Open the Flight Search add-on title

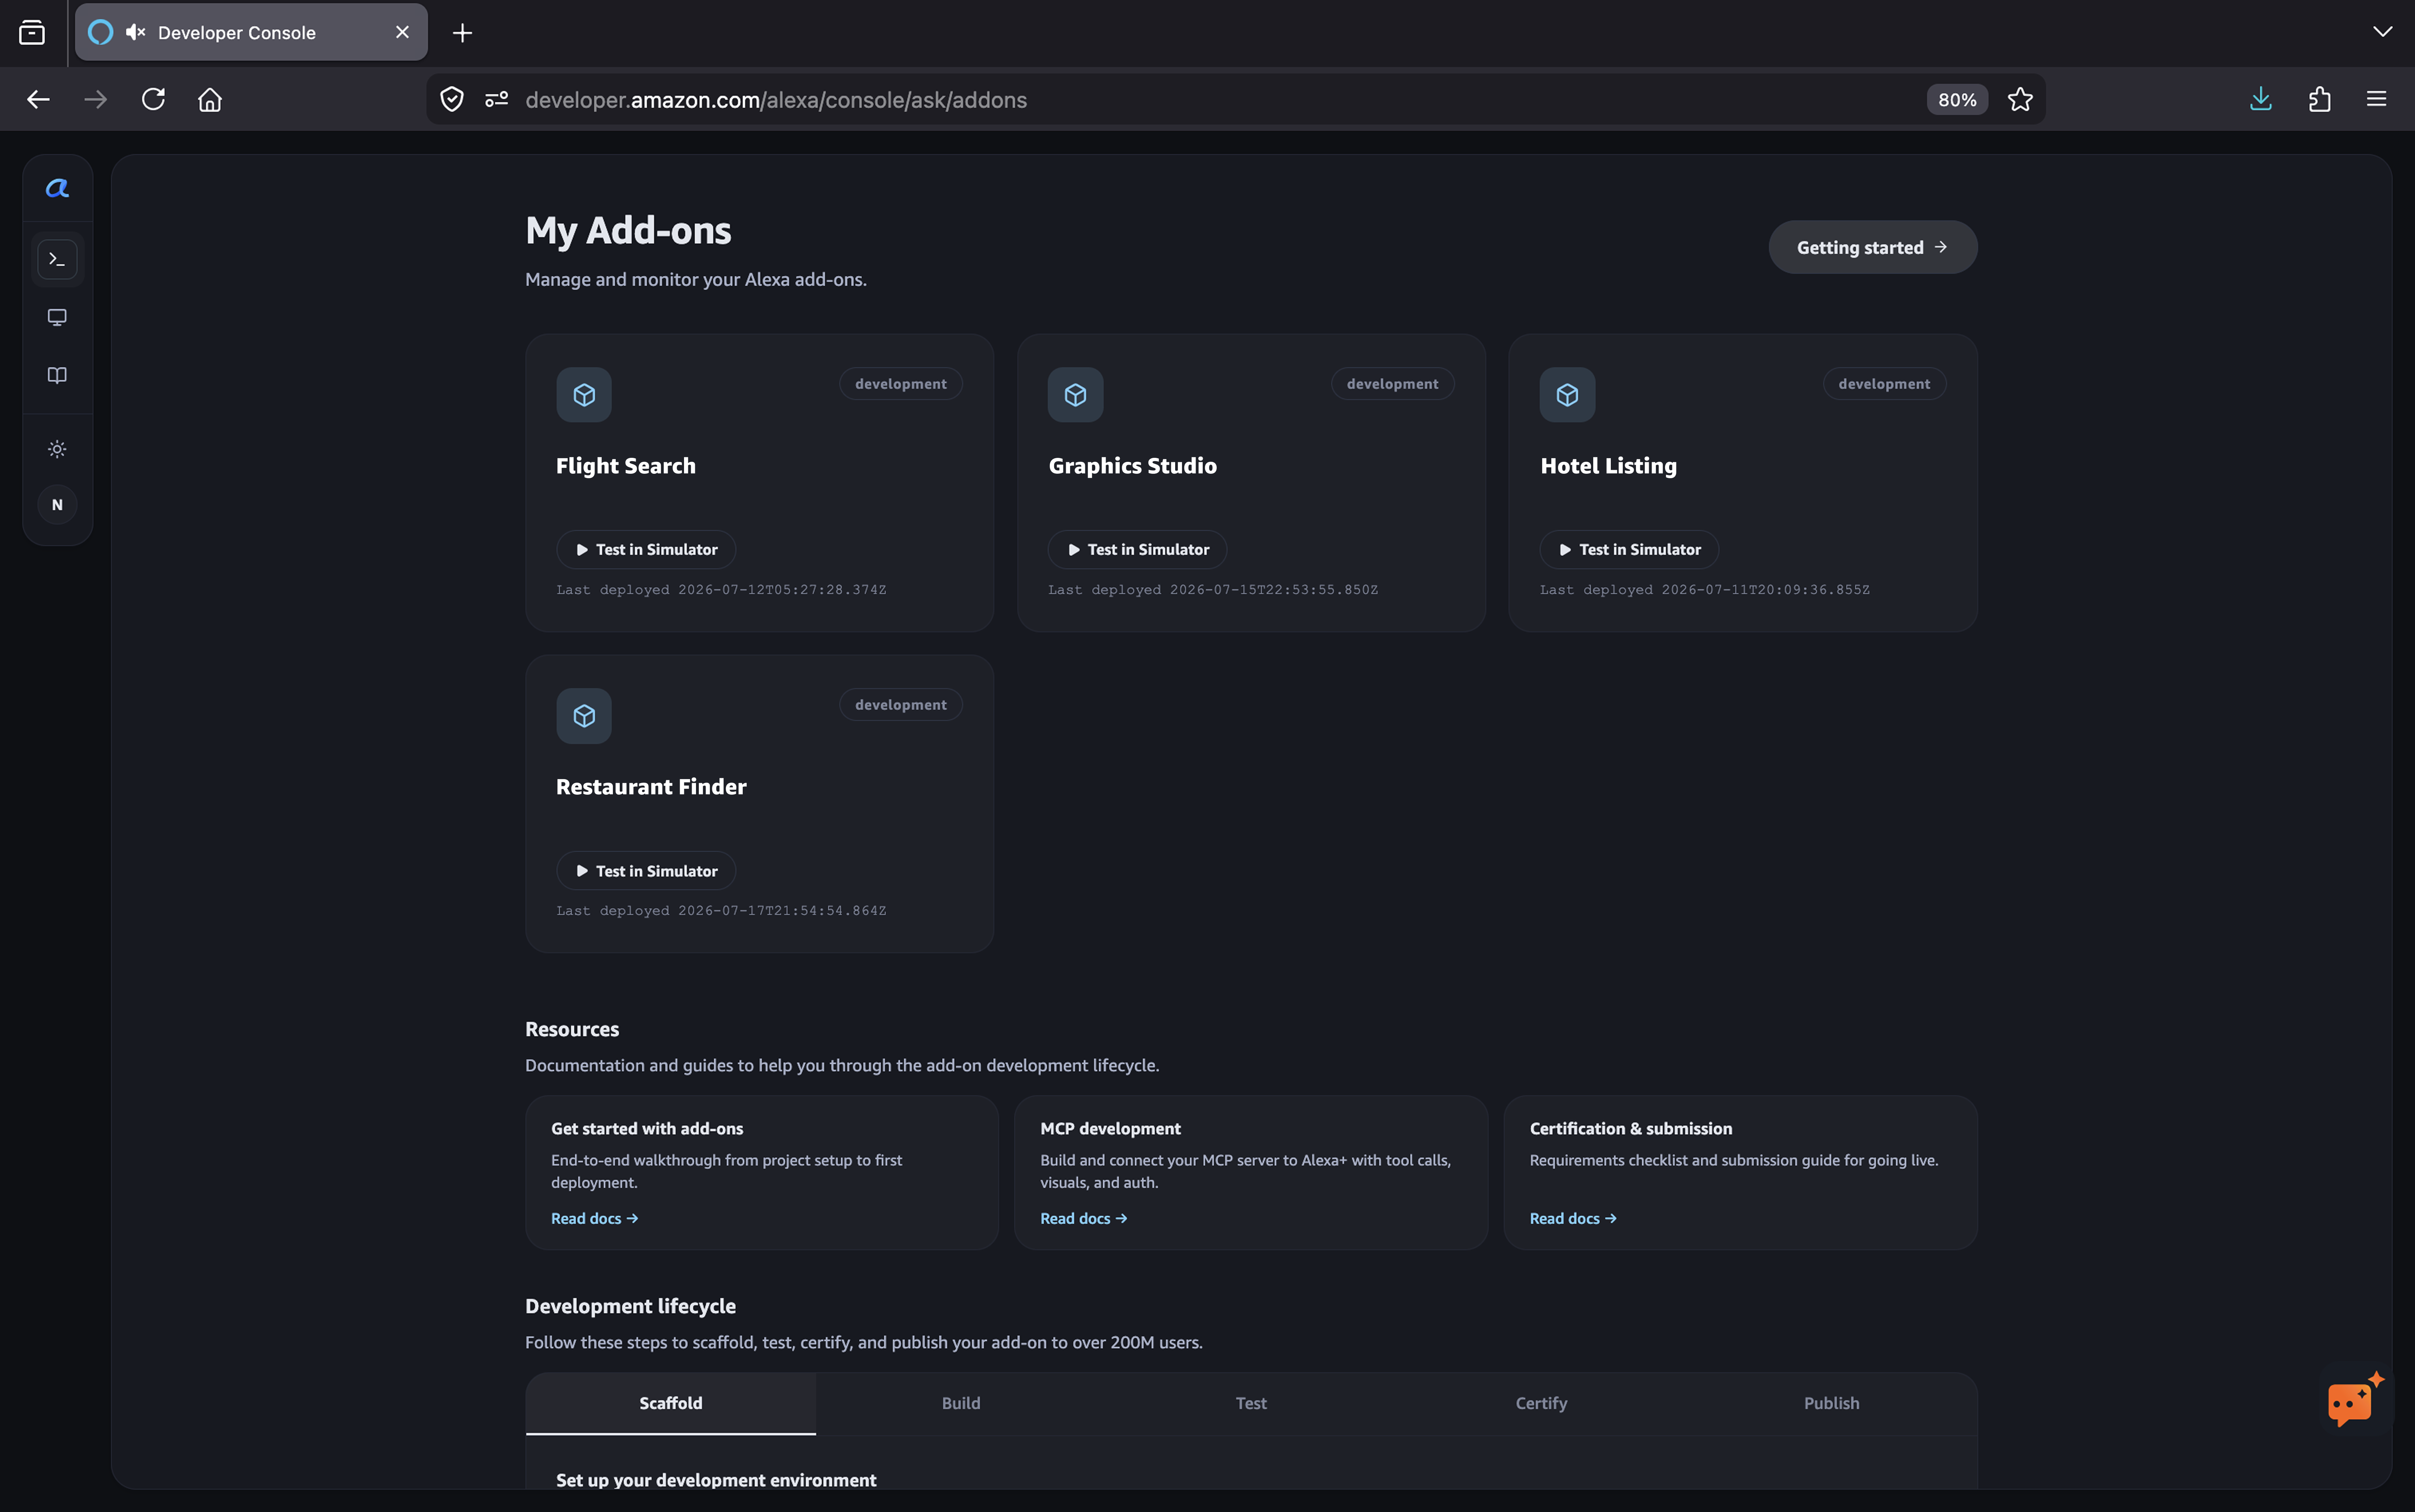(x=625, y=466)
